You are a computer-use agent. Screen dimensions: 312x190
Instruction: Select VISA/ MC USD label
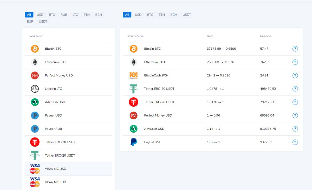(x=56, y=169)
